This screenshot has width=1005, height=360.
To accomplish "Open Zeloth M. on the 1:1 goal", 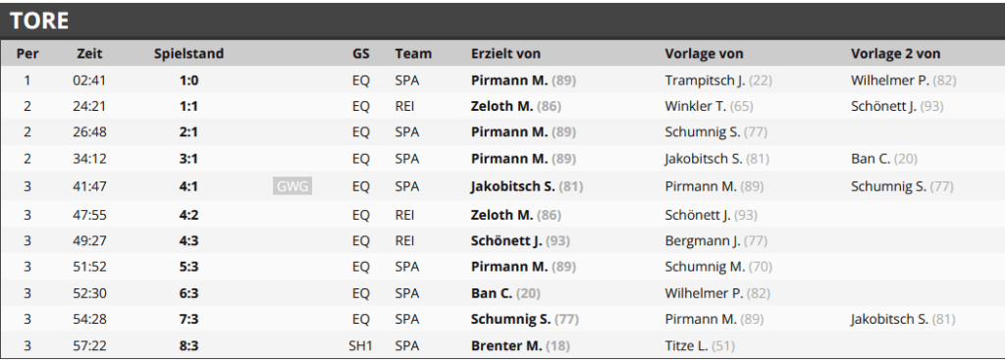I will click(502, 106).
